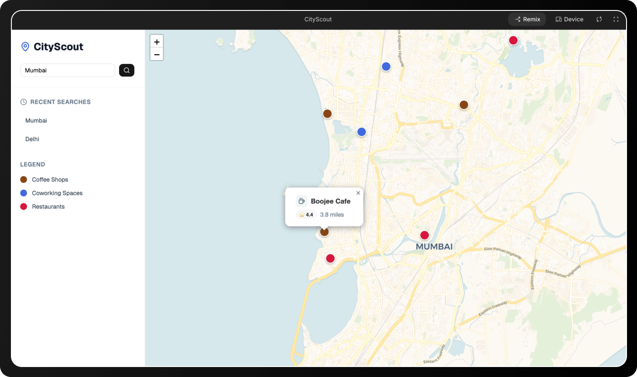This screenshot has width=637, height=377.
Task: Open the Remix option
Action: pos(527,20)
